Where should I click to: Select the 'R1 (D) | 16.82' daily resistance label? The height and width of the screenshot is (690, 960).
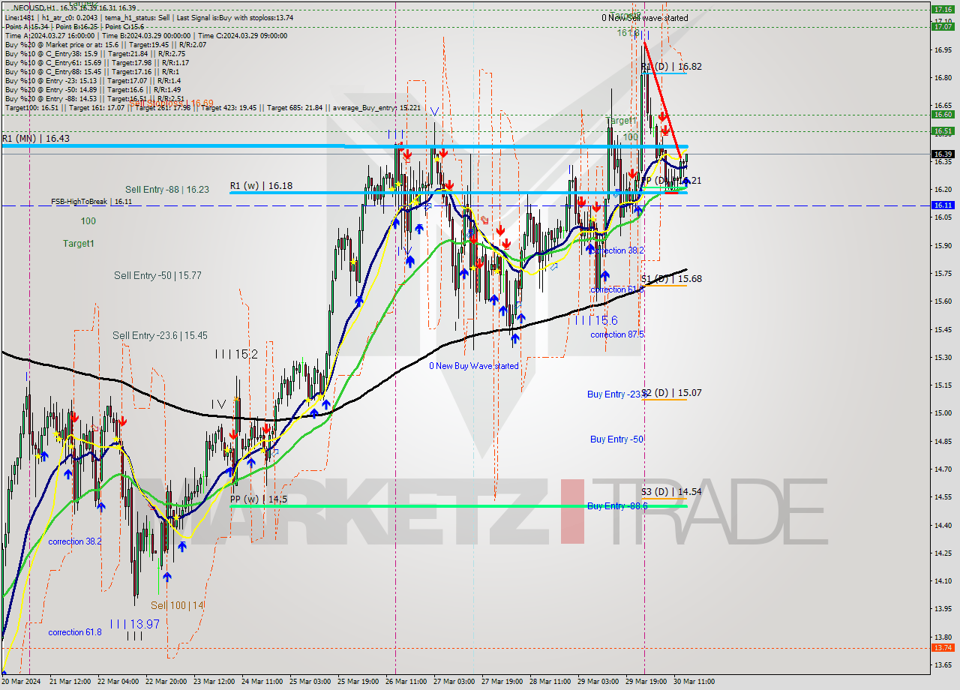point(671,66)
